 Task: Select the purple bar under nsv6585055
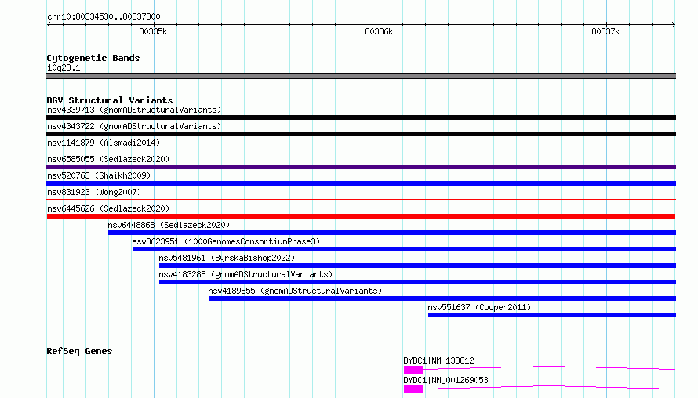361,167
